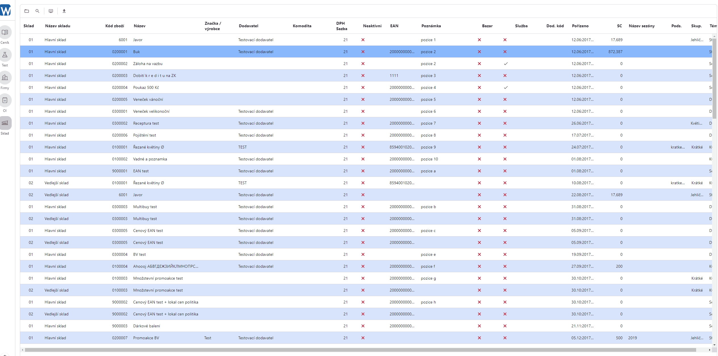Open the Firmy sidebar icon
The image size is (718, 356).
pyautogui.click(x=5, y=78)
